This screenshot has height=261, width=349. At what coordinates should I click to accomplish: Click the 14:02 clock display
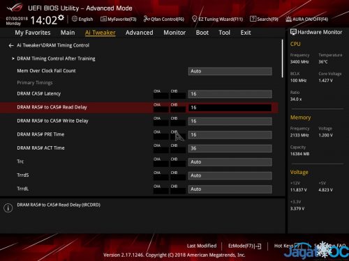click(43, 20)
